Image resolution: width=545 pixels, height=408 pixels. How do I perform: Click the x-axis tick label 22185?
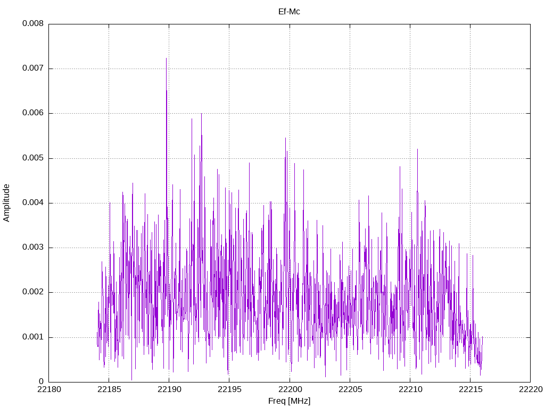click(x=109, y=389)
